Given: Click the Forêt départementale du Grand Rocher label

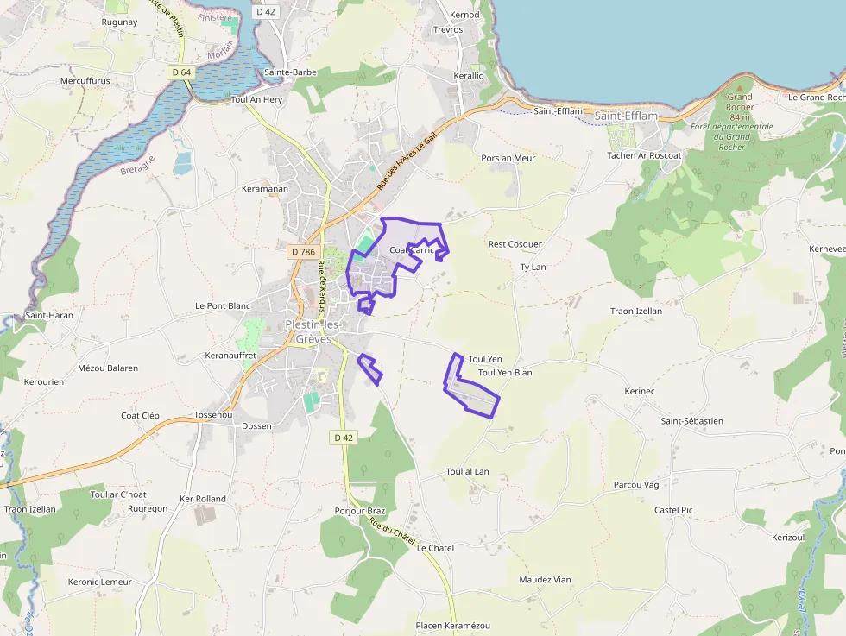Looking at the screenshot, I should pos(732,136).
